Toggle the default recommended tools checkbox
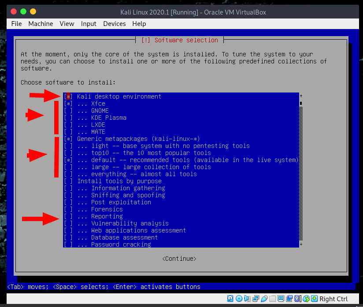The width and height of the screenshot is (363, 307). click(x=68, y=160)
